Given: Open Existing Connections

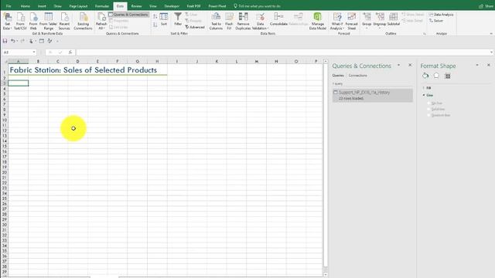Looking at the screenshot, I should point(83,22).
